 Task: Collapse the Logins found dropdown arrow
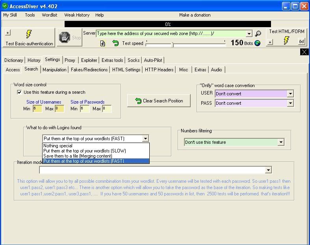[x=145, y=138]
